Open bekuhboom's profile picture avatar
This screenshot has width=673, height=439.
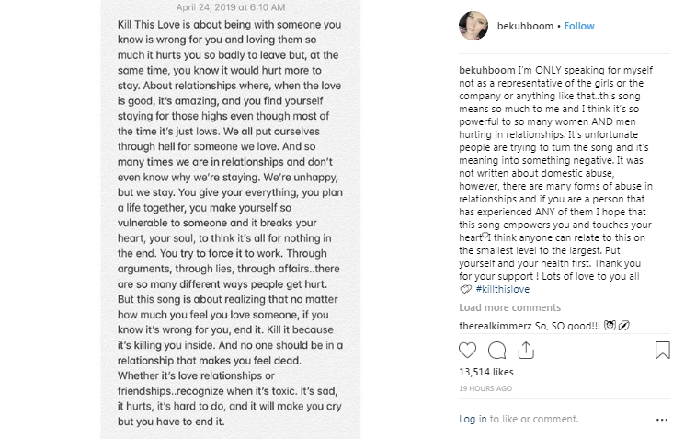tap(473, 26)
